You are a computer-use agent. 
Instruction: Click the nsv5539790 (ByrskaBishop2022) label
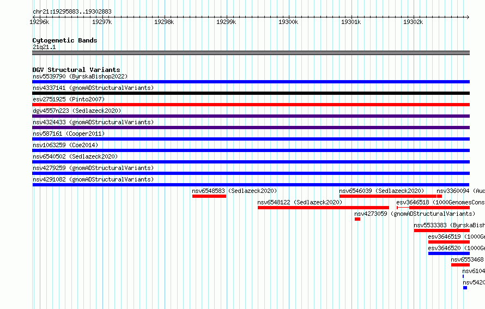coord(80,76)
